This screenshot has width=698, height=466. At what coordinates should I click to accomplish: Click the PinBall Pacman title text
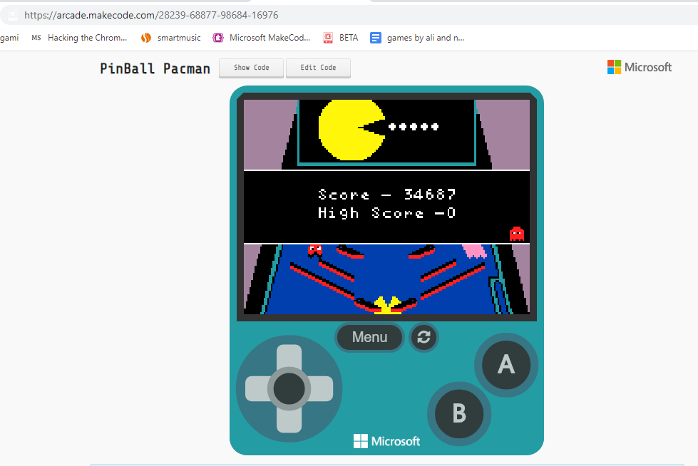[x=155, y=68]
